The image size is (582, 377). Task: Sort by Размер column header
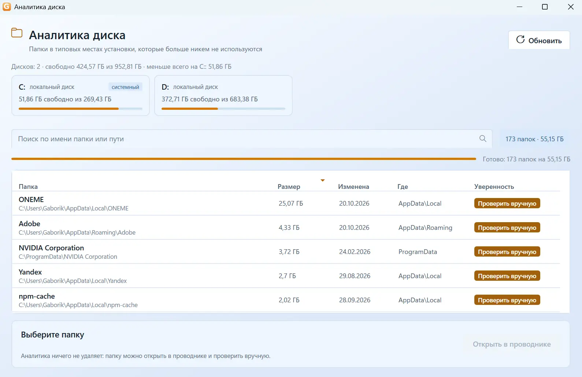tap(289, 187)
